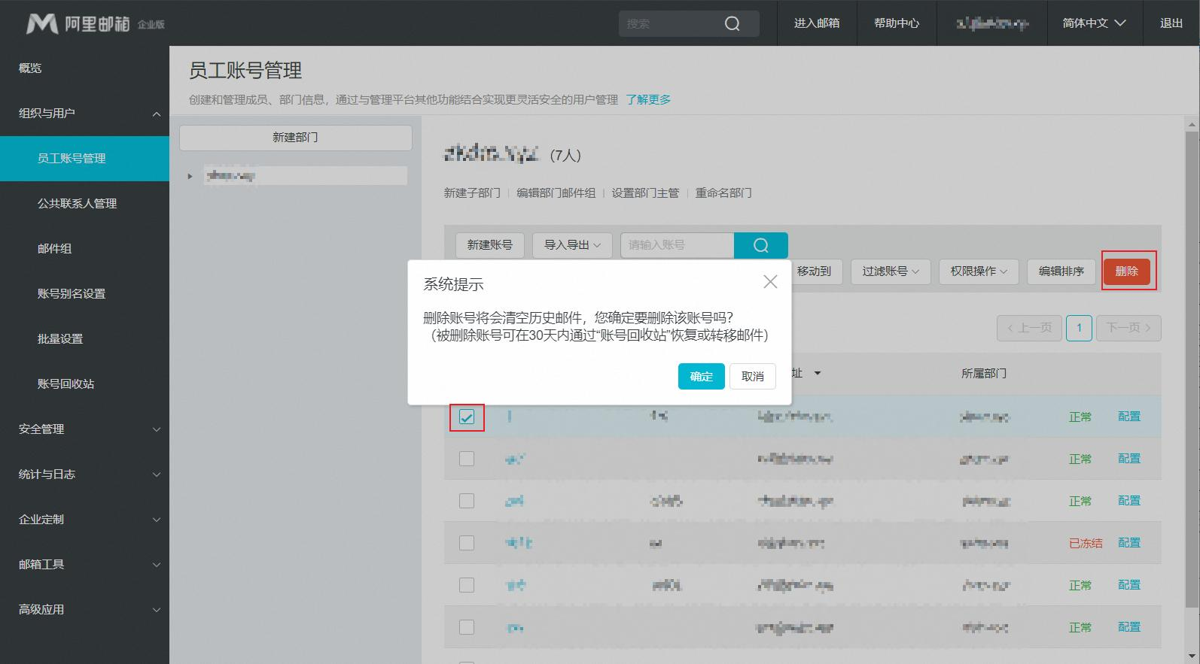Screen dimensions: 1200x664
Task: Click the sort arrow beside the address column
Action: 818,373
